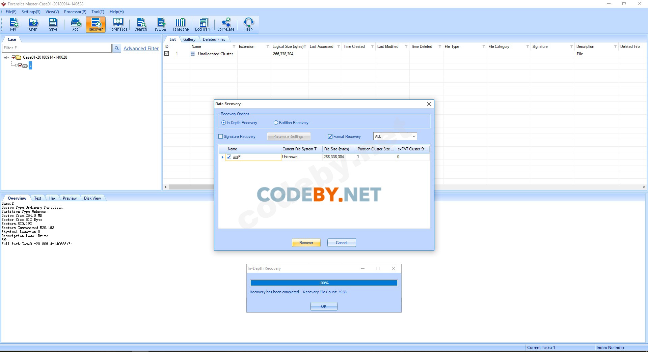Click the Help toolbar icon
Screen dimensions: 648x352
(x=248, y=25)
